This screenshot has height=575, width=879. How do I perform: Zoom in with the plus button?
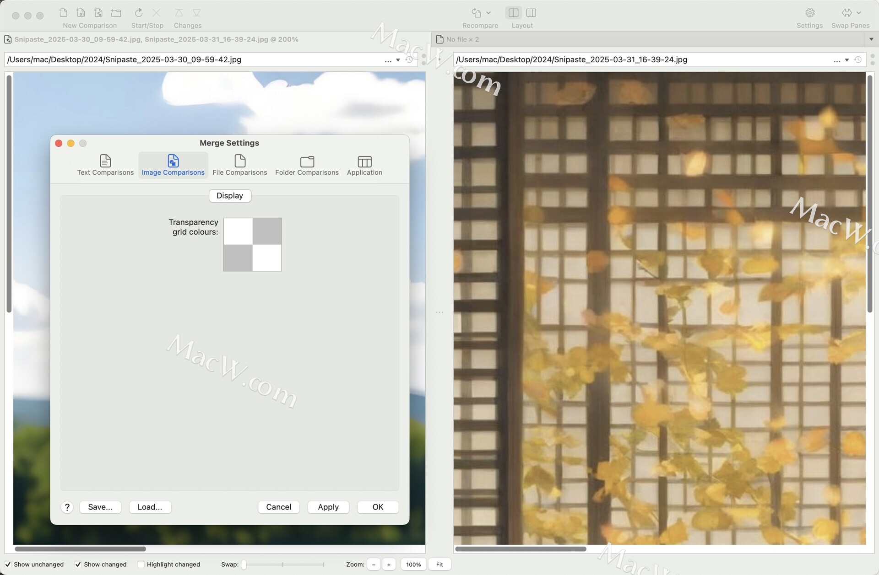tap(389, 564)
